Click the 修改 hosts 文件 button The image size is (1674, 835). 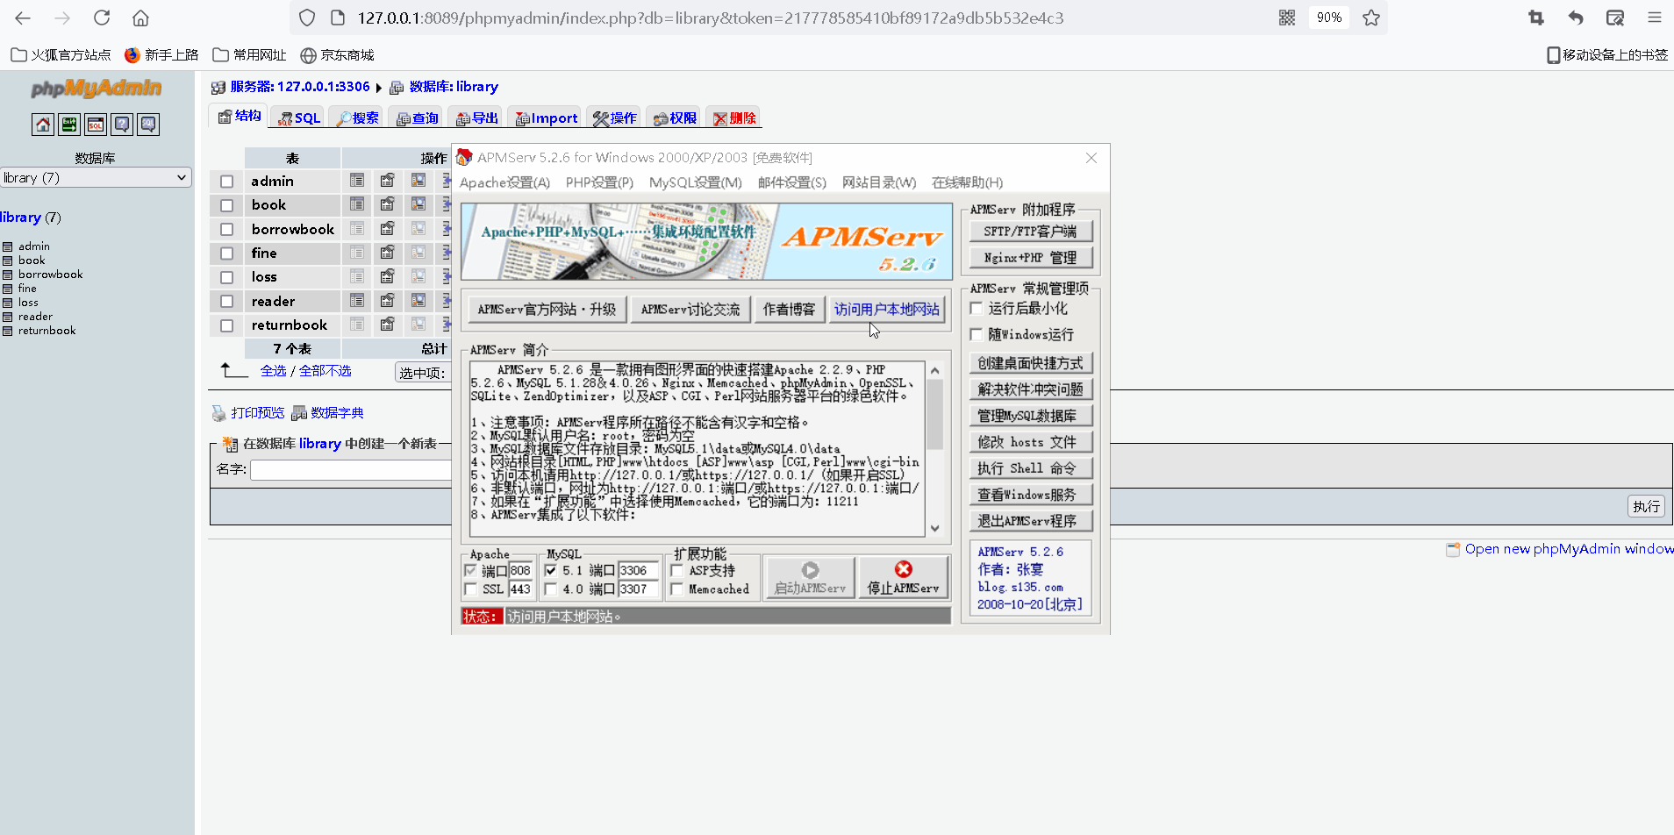[x=1031, y=442]
